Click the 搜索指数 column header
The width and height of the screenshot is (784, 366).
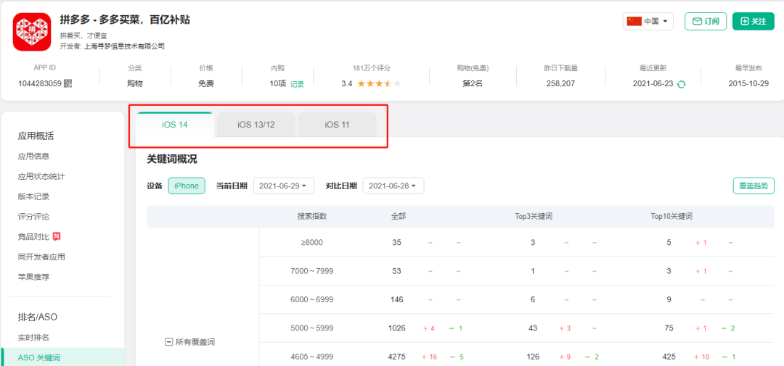click(312, 216)
